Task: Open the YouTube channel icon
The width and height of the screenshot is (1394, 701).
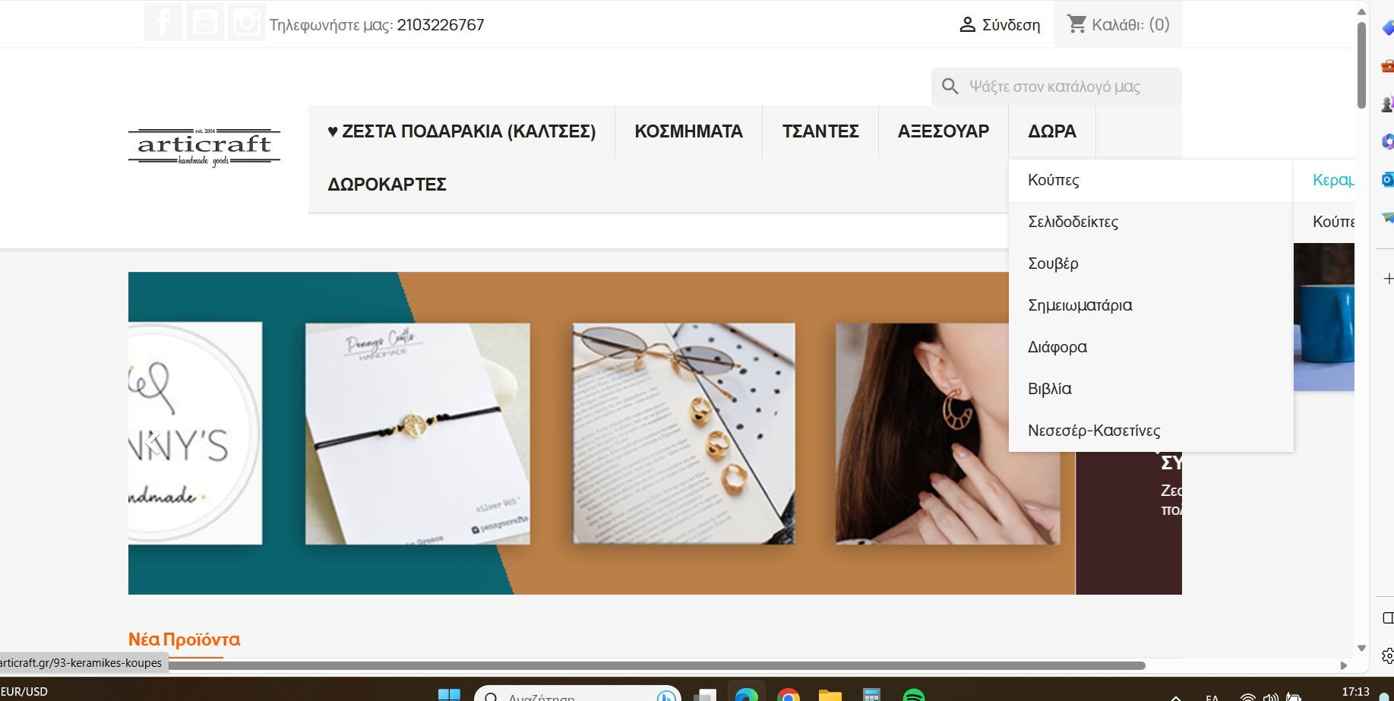Action: (x=205, y=23)
